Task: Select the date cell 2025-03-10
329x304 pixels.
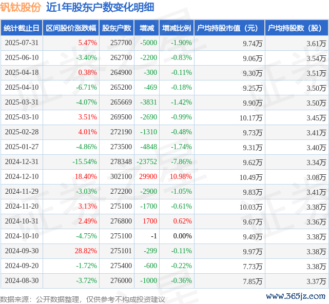Action: point(22,117)
